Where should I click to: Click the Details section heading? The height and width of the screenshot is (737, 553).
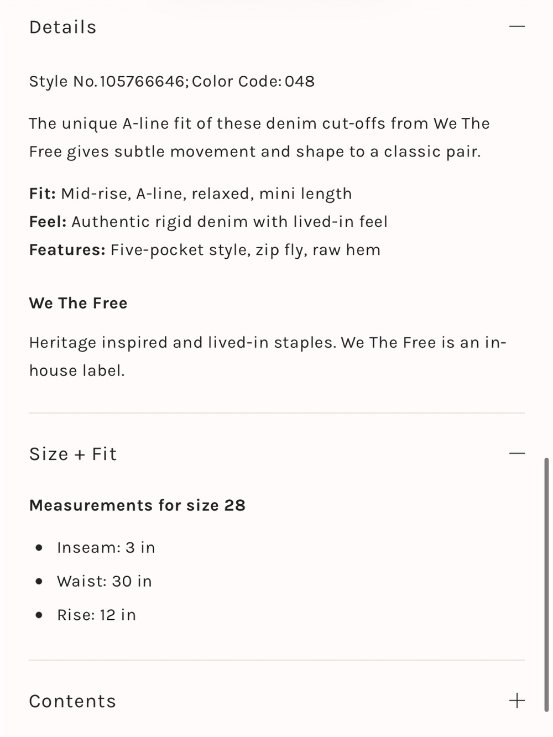(x=63, y=27)
